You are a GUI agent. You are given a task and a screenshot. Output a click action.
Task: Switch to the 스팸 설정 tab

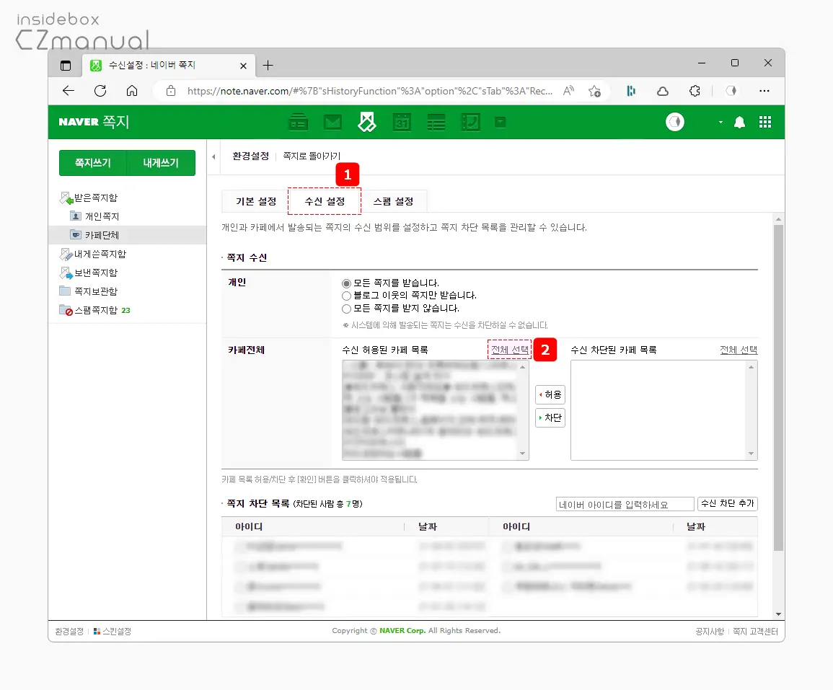(395, 201)
